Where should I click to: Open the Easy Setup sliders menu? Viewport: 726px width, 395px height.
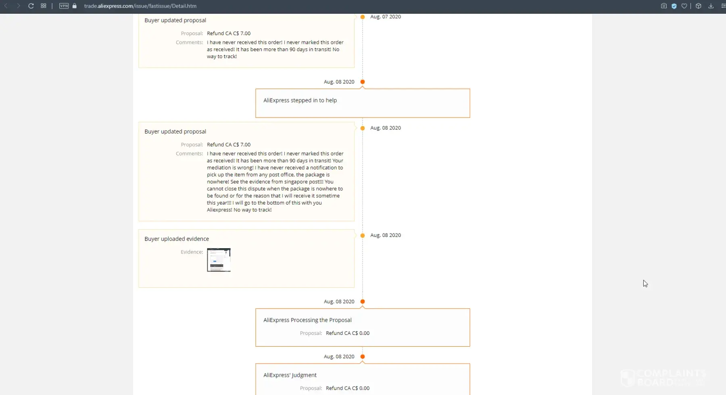point(723,6)
